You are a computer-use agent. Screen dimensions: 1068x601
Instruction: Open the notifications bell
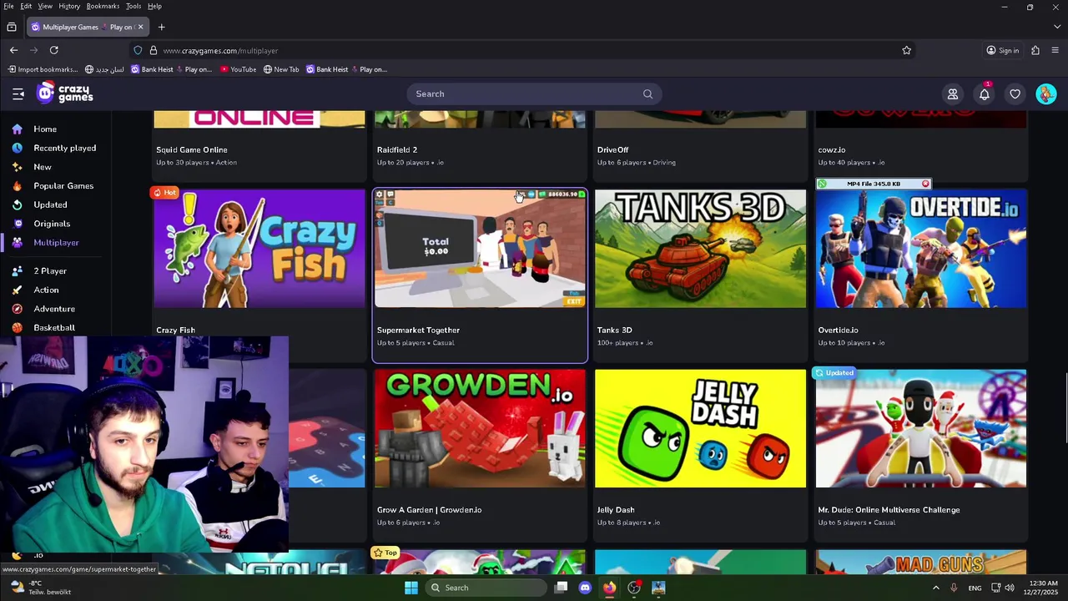click(x=985, y=94)
